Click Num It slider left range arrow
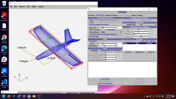 tap(98, 43)
